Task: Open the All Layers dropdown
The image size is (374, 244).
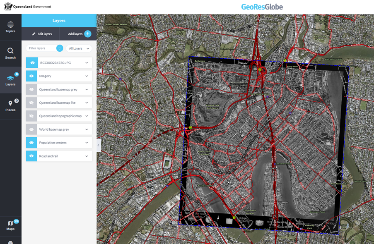Action: click(79, 48)
